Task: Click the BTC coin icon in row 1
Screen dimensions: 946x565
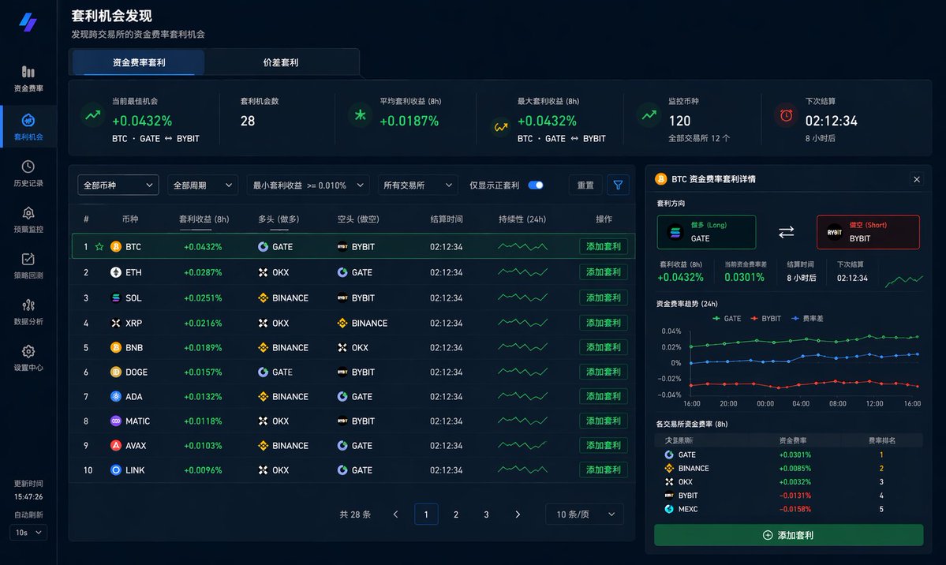Action: point(116,246)
